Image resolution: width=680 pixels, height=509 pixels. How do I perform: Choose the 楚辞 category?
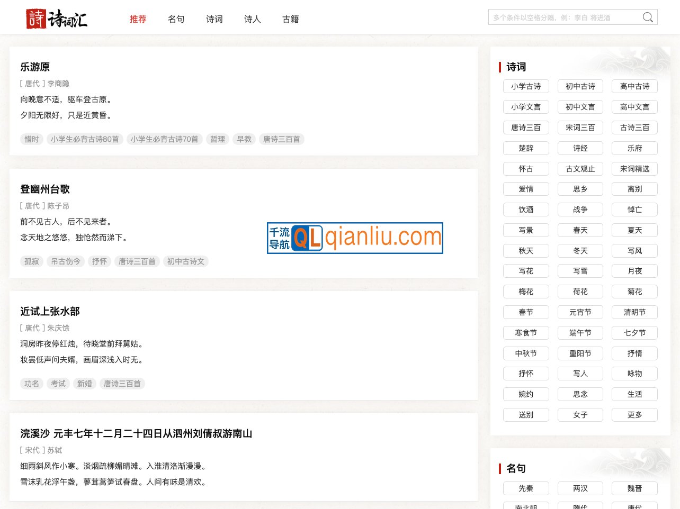point(526,148)
